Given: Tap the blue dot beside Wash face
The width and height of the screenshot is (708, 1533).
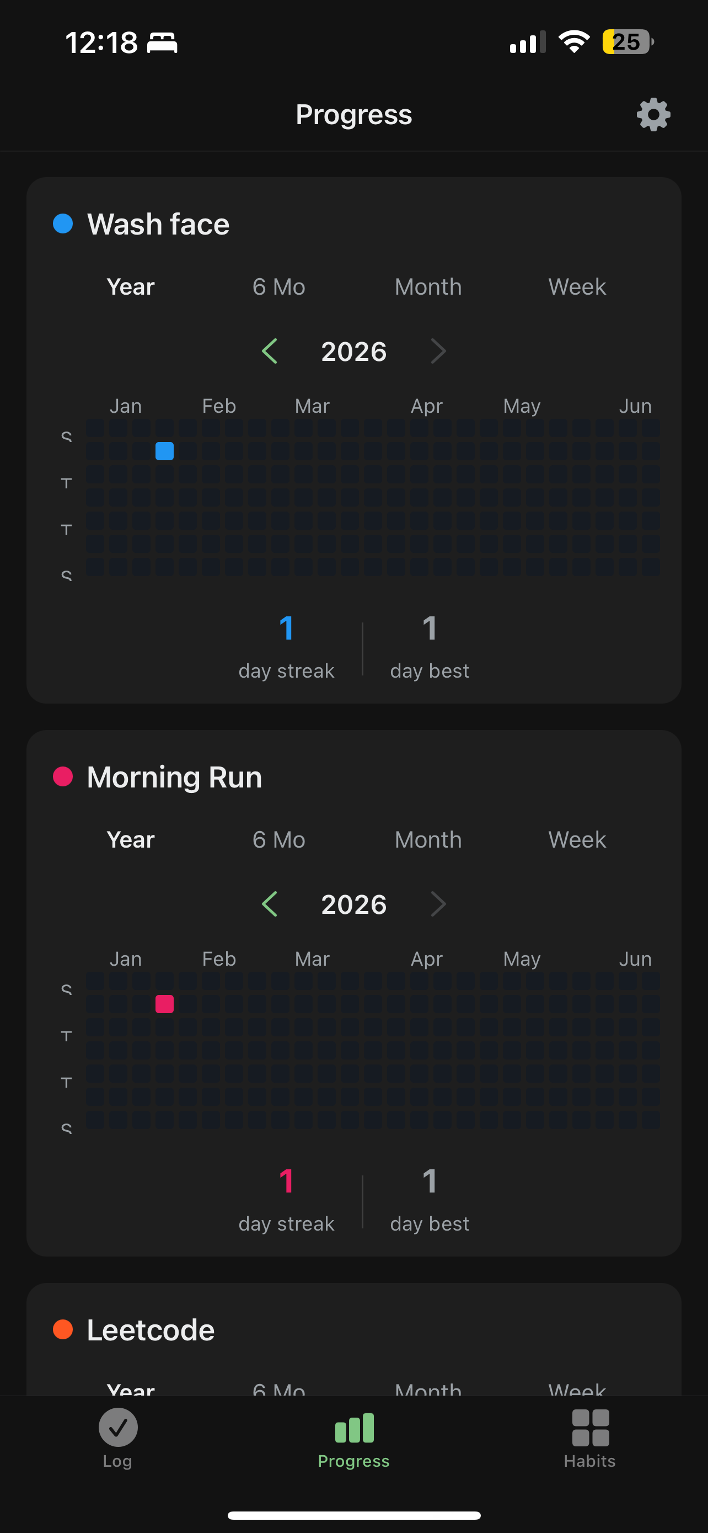Looking at the screenshot, I should pos(63,223).
